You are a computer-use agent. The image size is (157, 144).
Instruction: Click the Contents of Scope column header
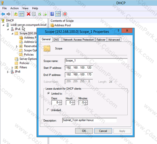click(x=62, y=21)
